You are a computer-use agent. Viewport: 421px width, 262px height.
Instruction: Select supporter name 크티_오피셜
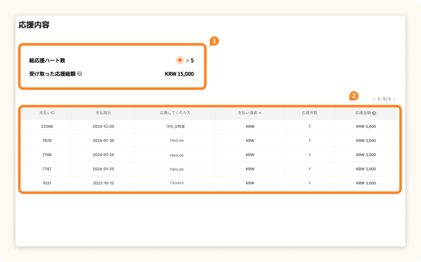[175, 126]
